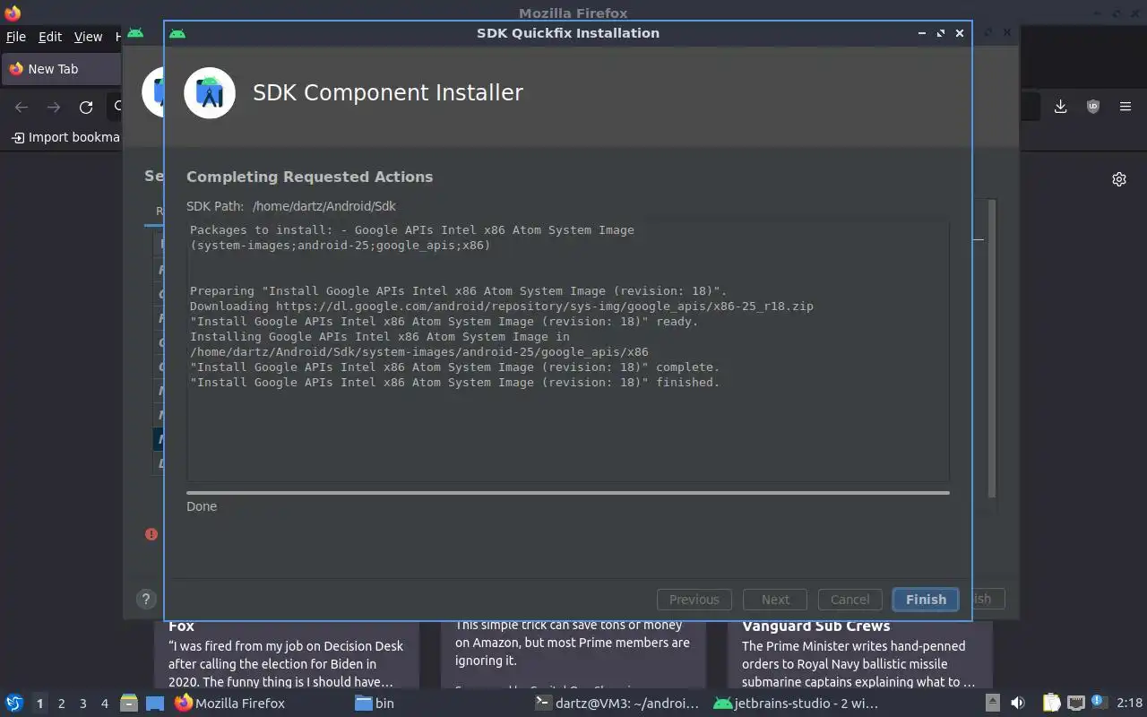Open the View menu in Firefox

click(88, 37)
